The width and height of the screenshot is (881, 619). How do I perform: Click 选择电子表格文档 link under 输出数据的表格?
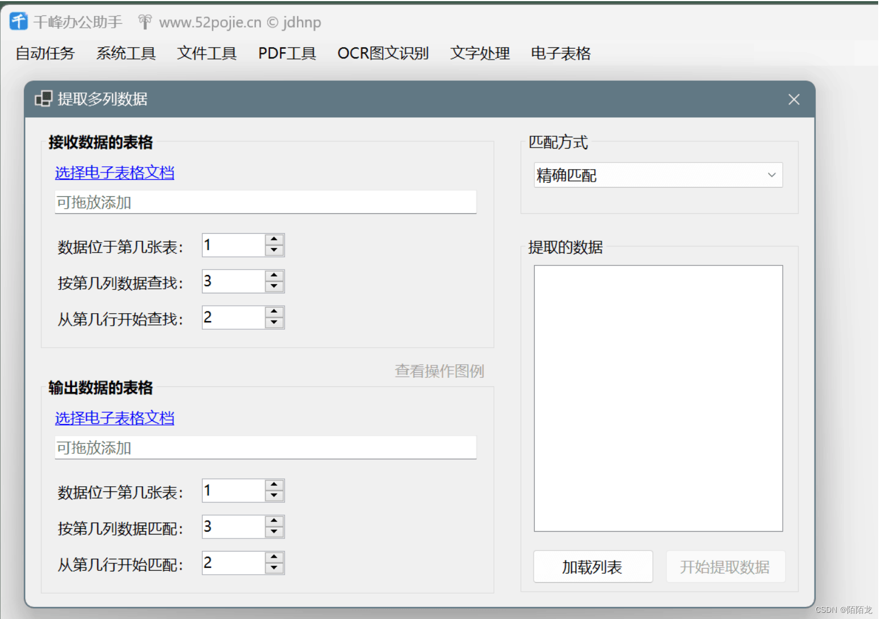click(114, 418)
